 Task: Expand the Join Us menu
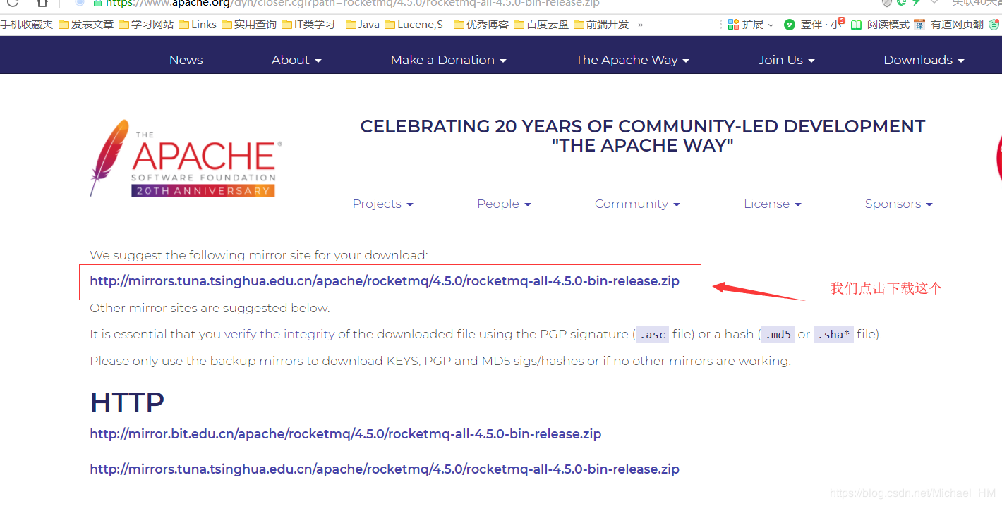(786, 60)
